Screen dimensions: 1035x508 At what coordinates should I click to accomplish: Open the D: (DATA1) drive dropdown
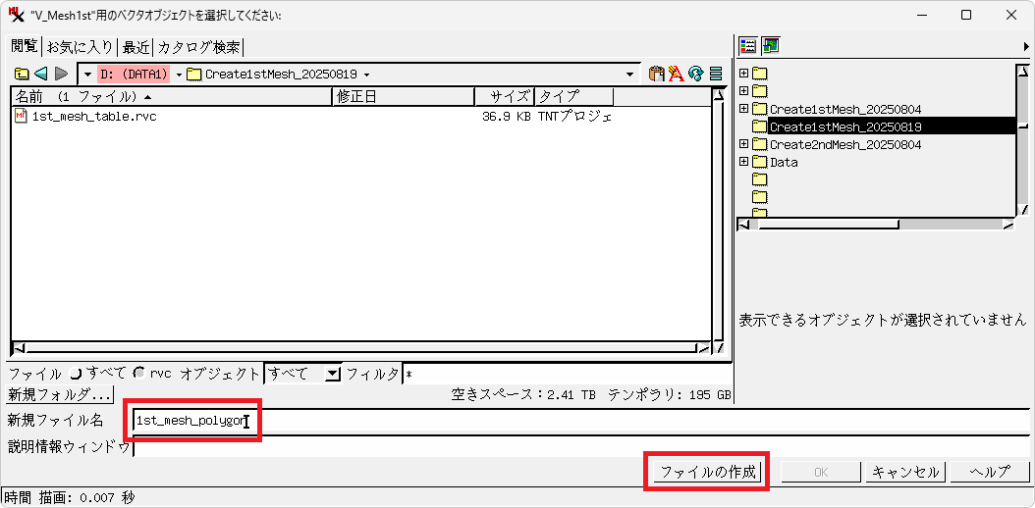pos(86,75)
